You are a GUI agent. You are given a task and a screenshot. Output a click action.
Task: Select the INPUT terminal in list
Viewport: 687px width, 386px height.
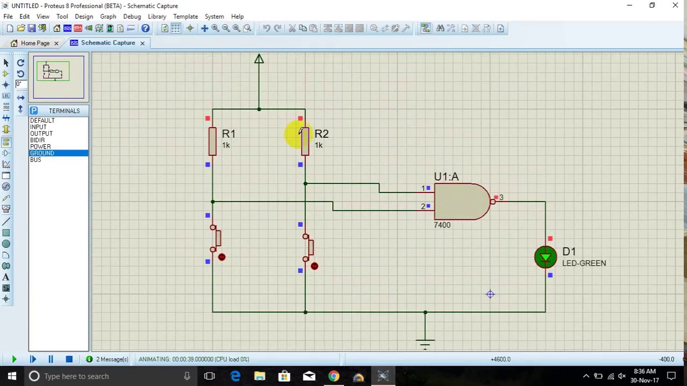click(38, 127)
